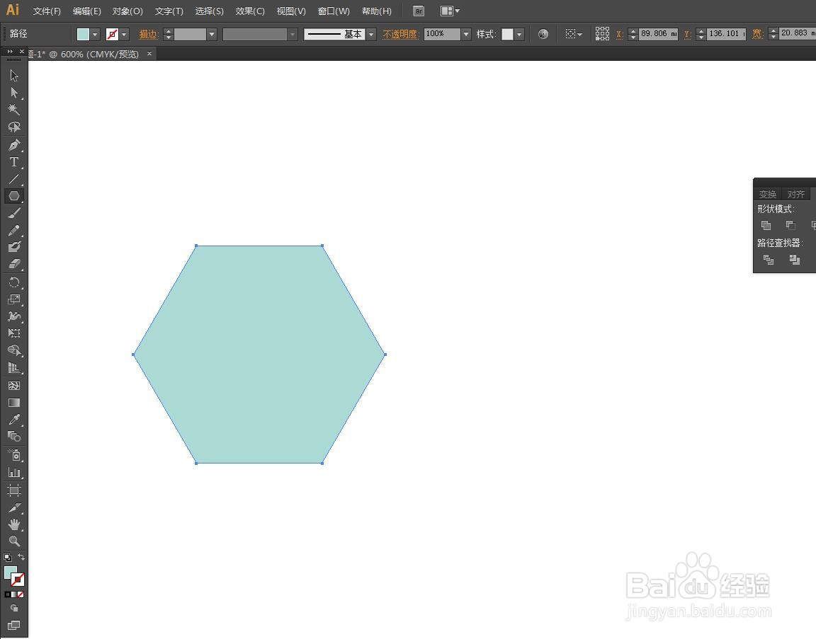Screen dimensions: 816x639
Task: Set paint mode to None
Action: [21, 594]
